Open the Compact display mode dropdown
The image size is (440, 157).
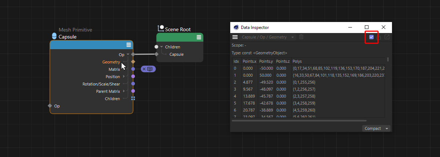(376, 128)
